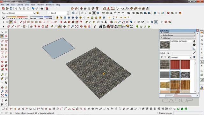204x115 pixels.
Task: Select the Rotate tool in left toolbar
Action: click(2, 66)
